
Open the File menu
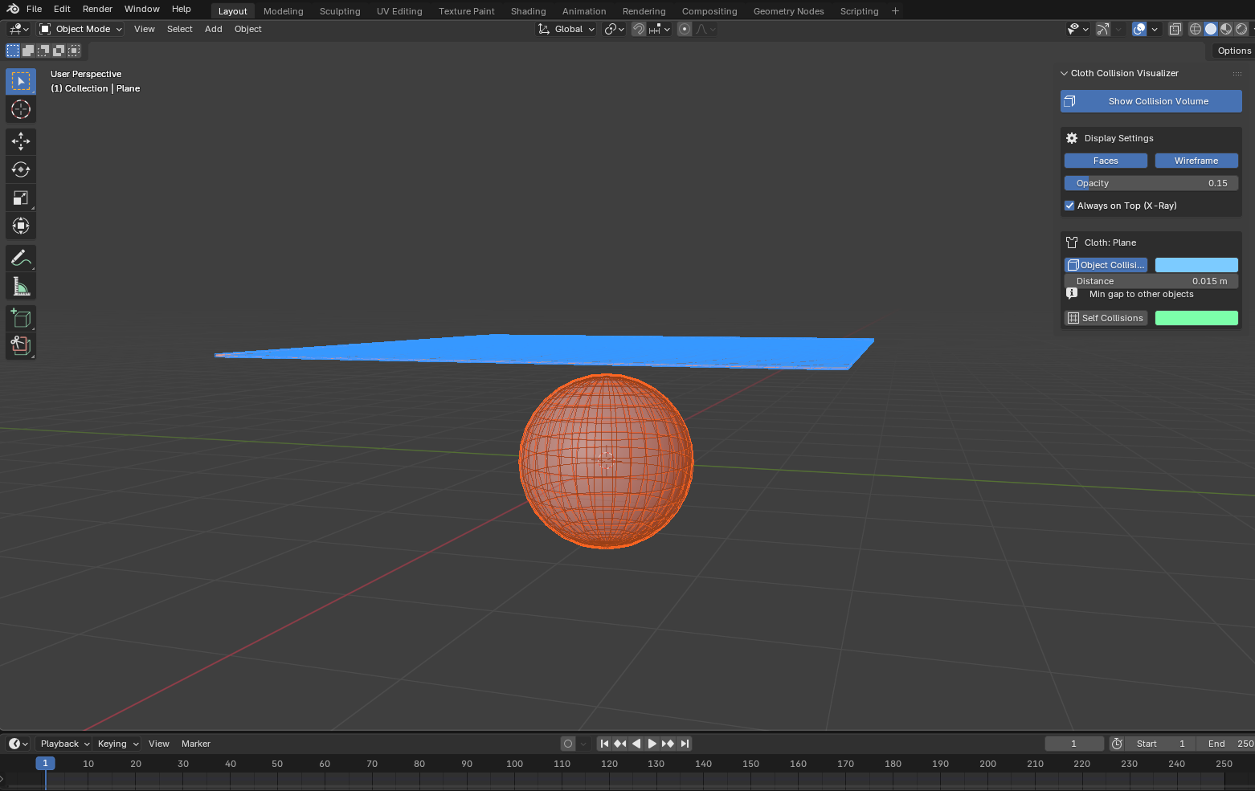pyautogui.click(x=34, y=9)
